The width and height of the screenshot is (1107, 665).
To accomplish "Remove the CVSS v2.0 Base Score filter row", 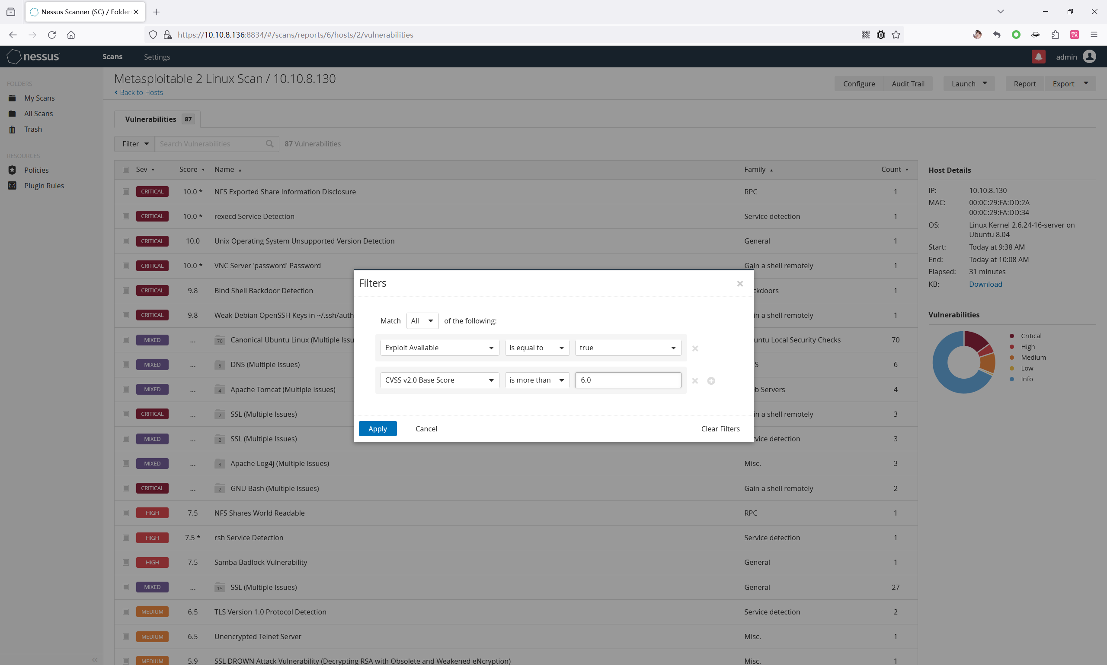I will click(695, 380).
